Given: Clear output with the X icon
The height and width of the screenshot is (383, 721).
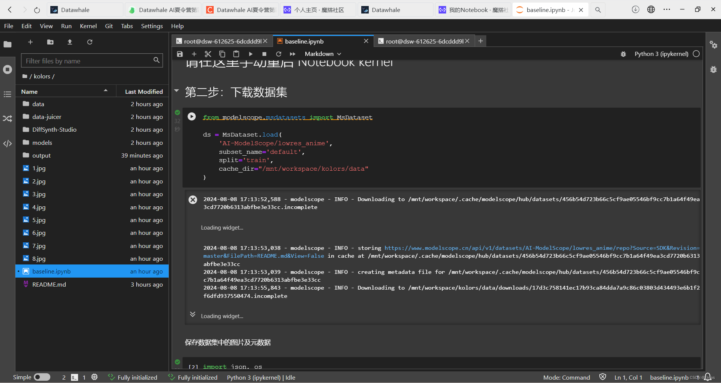Looking at the screenshot, I should click(193, 200).
